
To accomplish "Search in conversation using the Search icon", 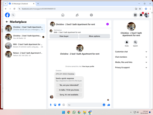I will point(135,42).
